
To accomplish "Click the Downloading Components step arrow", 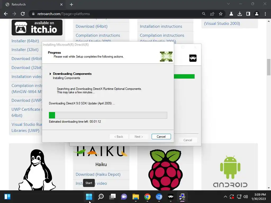I will pos(50,74).
